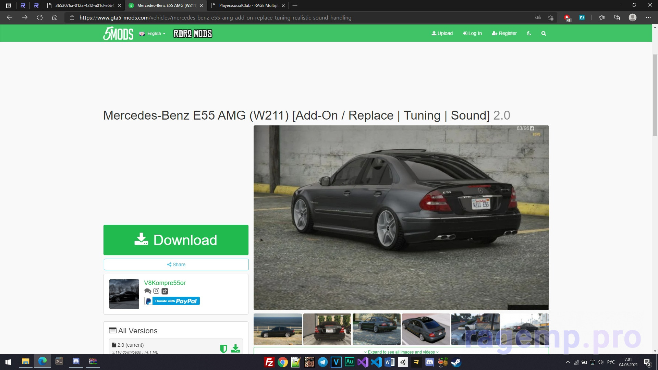This screenshot has width=658, height=370.
Task: Click the browser profile avatar
Action: pos(633,17)
